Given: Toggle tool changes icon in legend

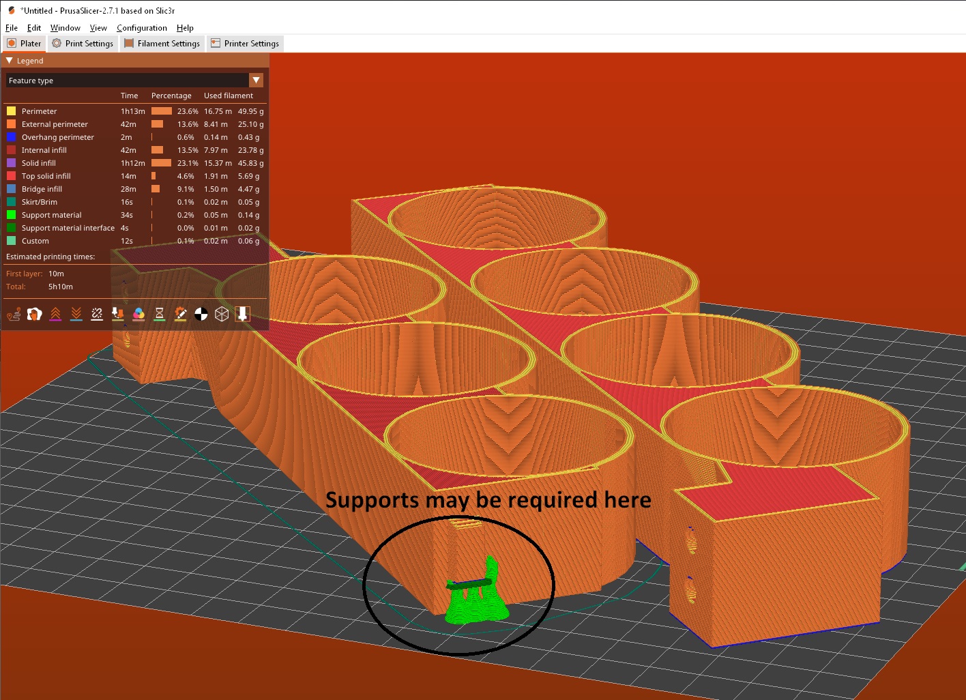Looking at the screenshot, I should (x=118, y=314).
